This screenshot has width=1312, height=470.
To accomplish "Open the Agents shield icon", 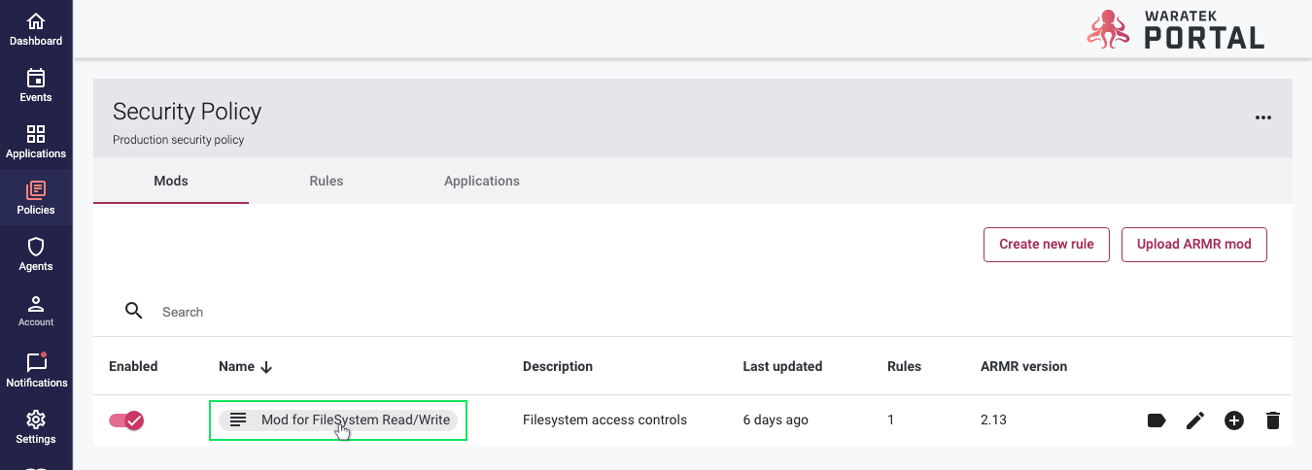I will coord(36,246).
